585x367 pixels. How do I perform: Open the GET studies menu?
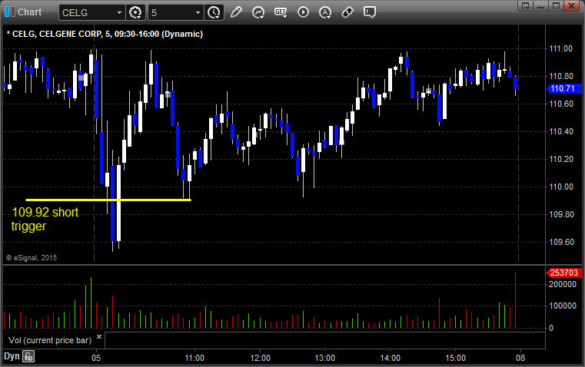[281, 12]
